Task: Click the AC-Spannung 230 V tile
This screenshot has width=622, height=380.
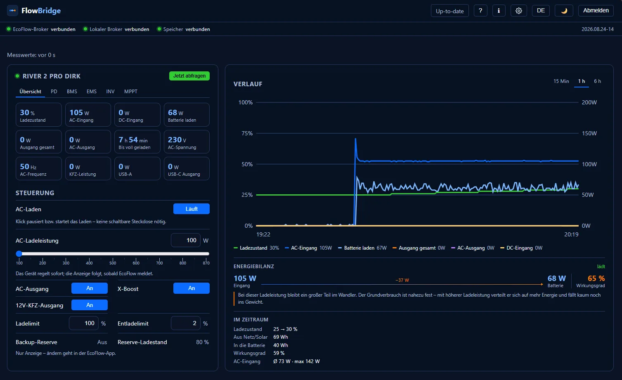Action: click(x=187, y=142)
